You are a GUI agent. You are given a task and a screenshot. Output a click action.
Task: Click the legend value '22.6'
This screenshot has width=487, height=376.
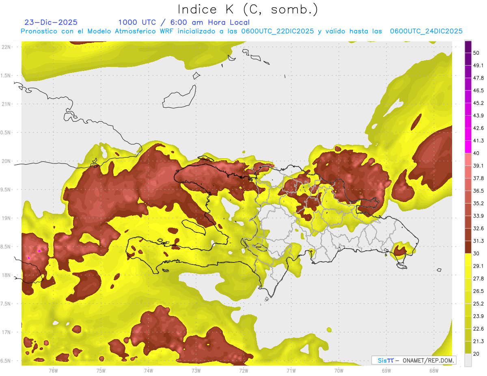[x=478, y=329]
